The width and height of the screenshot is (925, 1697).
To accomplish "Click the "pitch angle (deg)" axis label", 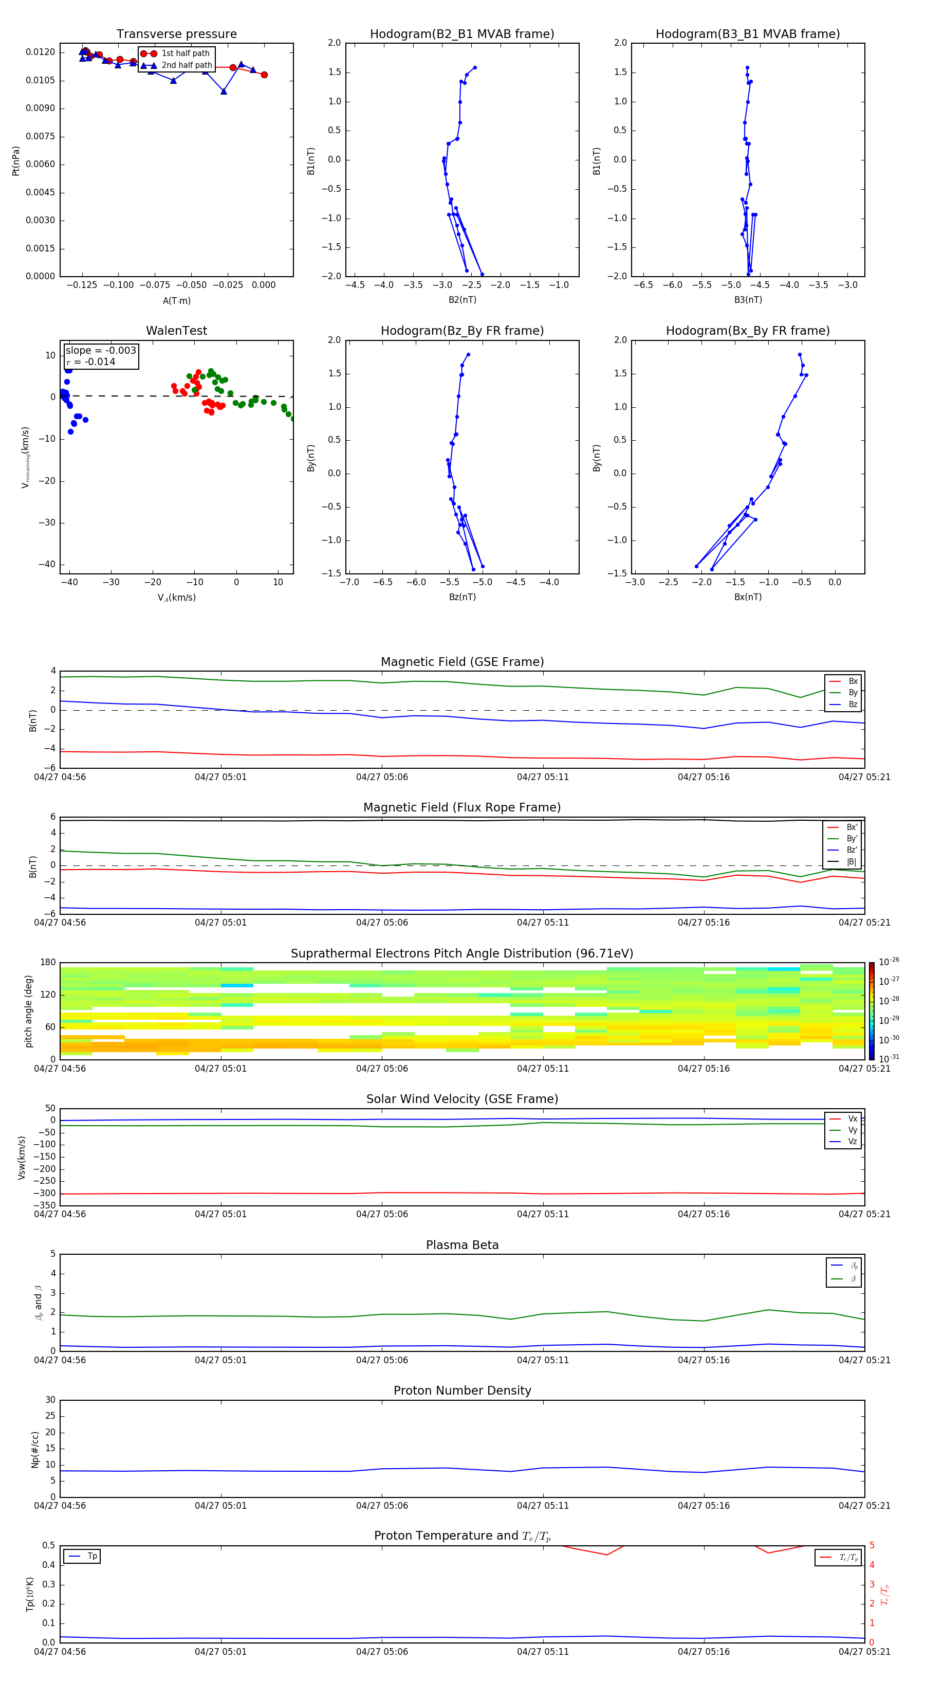I will click(28, 1011).
